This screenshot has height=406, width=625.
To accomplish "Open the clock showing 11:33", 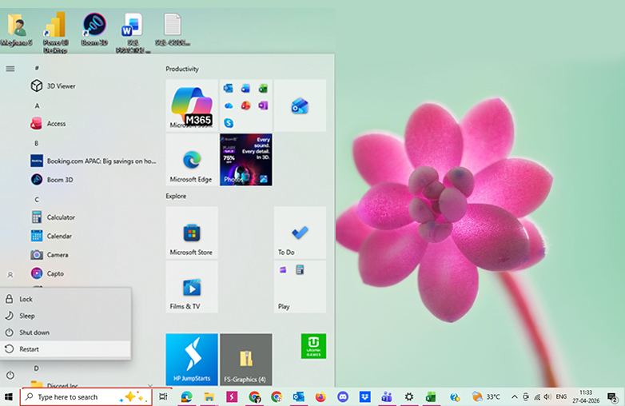I will (586, 397).
